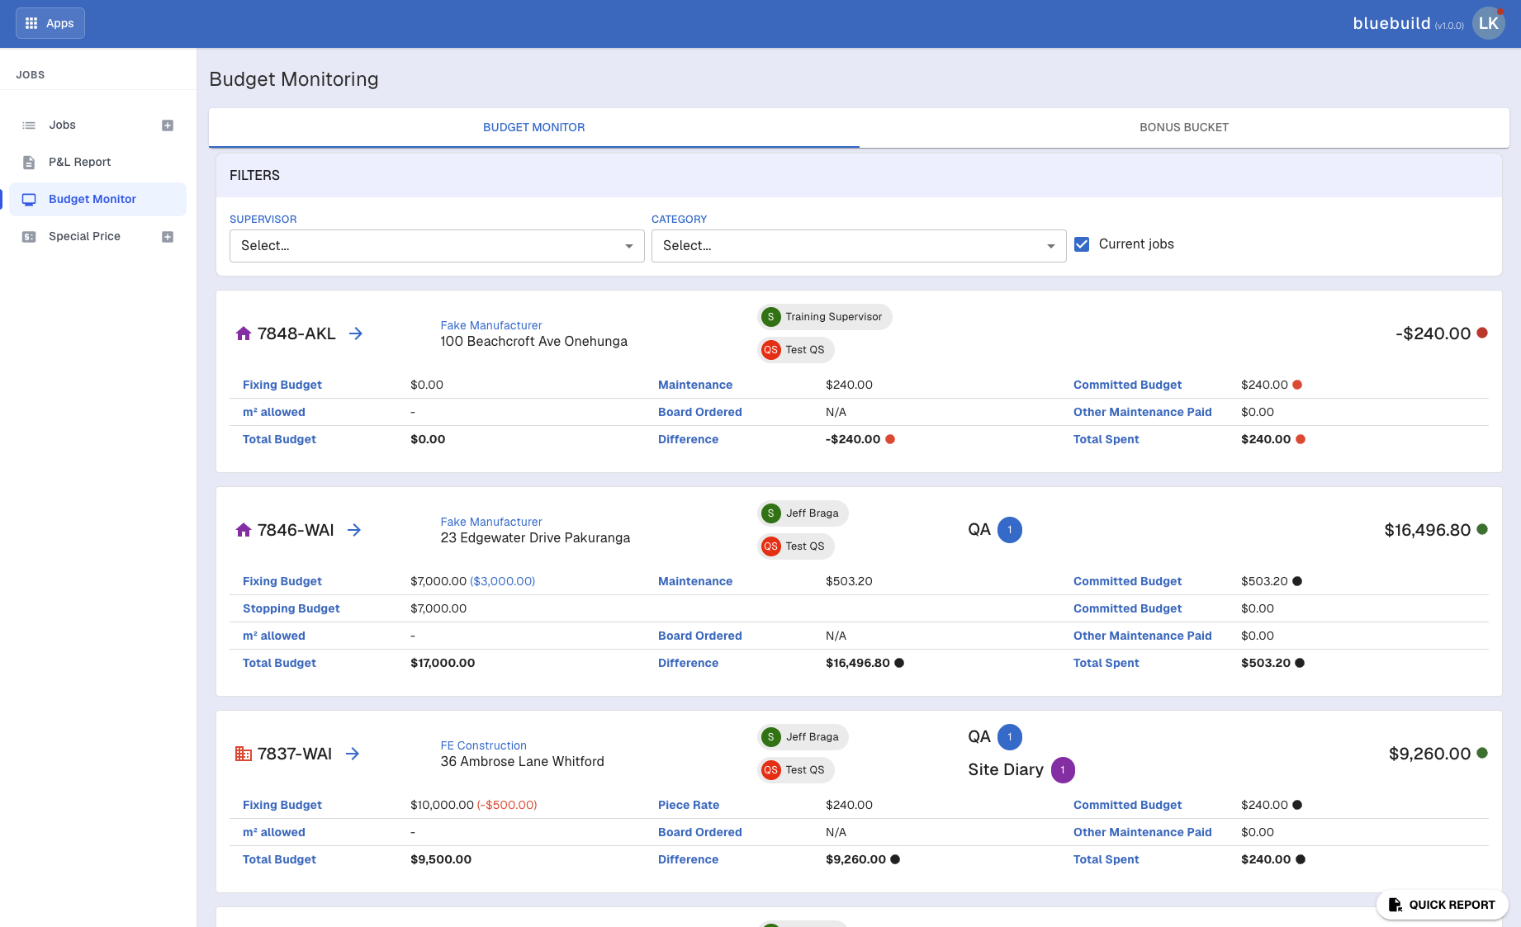Screen dimensions: 1521x927
Task: Select Budget Monitor in sidebar
Action: point(97,199)
